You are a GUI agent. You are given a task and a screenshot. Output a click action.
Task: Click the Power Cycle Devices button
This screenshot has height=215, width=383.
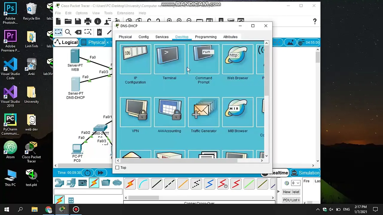pyautogui.click(x=88, y=173)
